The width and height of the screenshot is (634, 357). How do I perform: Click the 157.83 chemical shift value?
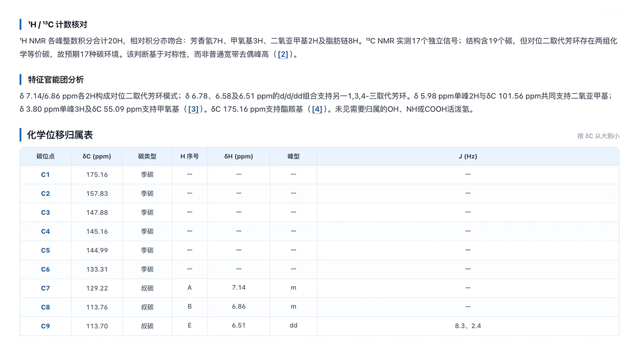[97, 193]
